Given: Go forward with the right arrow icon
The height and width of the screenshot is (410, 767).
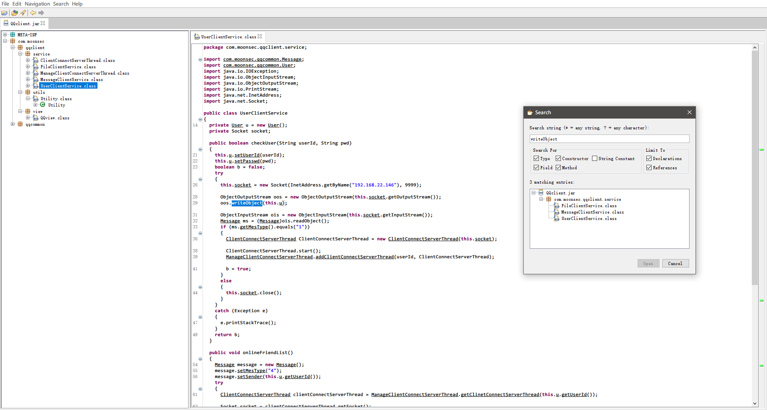Looking at the screenshot, I should (41, 13).
